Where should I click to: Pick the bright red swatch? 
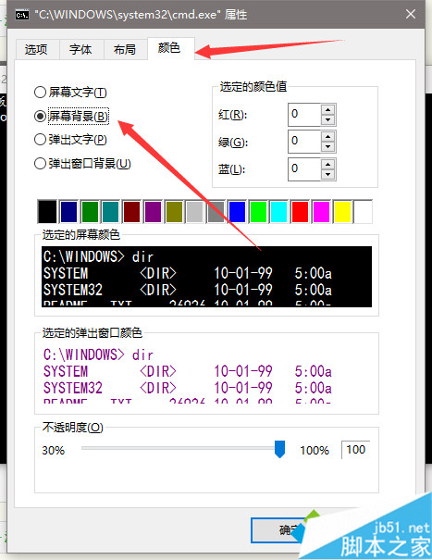point(300,211)
